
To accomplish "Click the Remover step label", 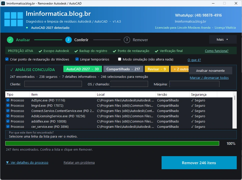I will coord(140,40).
